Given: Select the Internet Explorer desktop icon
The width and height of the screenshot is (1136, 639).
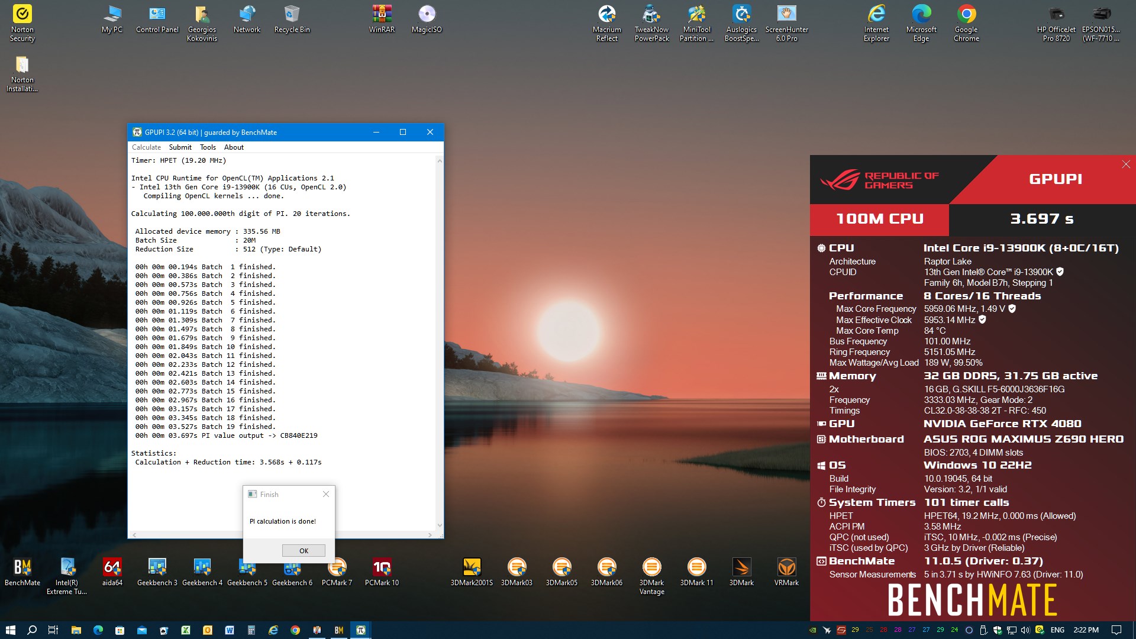Looking at the screenshot, I should click(x=876, y=24).
